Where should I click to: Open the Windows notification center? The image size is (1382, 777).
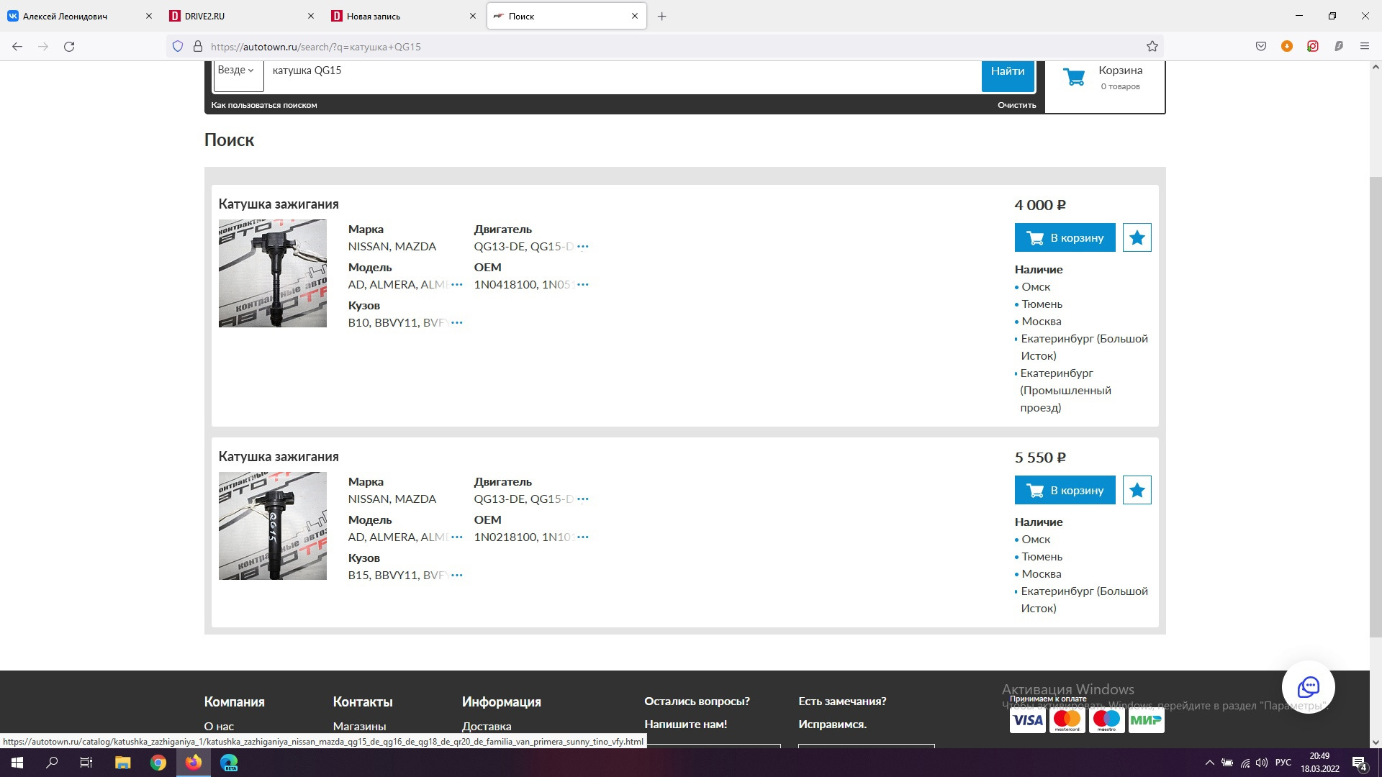(1360, 763)
